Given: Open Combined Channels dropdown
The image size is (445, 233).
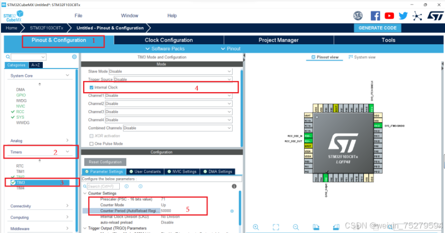Looking at the screenshot, I should 178,128.
